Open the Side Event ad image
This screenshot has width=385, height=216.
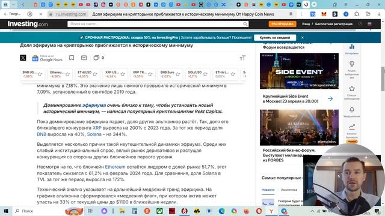[x=299, y=71]
